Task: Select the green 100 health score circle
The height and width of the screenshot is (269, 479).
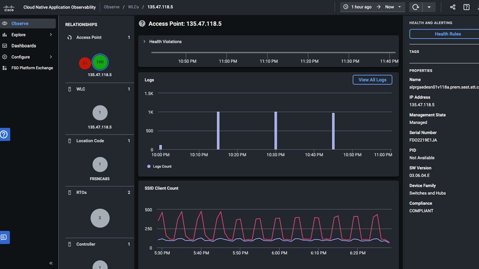Action: pos(100,62)
